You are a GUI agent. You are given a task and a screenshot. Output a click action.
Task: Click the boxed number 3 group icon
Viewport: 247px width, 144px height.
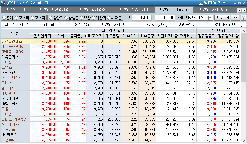tap(201, 3)
